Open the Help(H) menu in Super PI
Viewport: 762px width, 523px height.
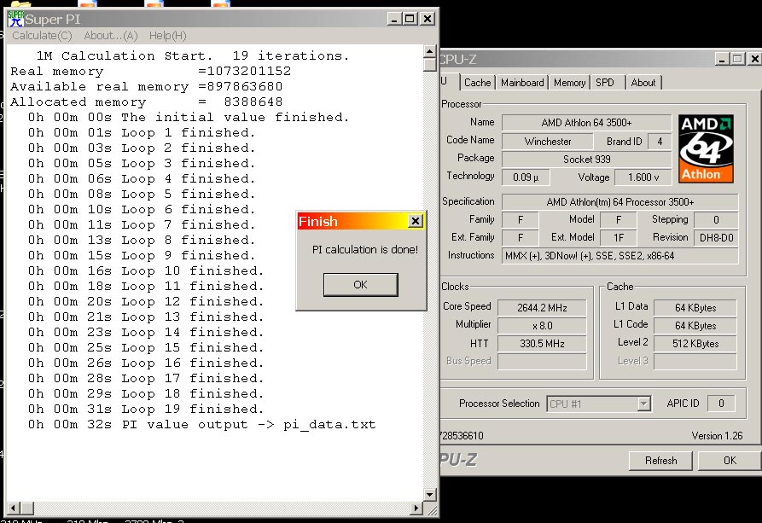tap(167, 36)
